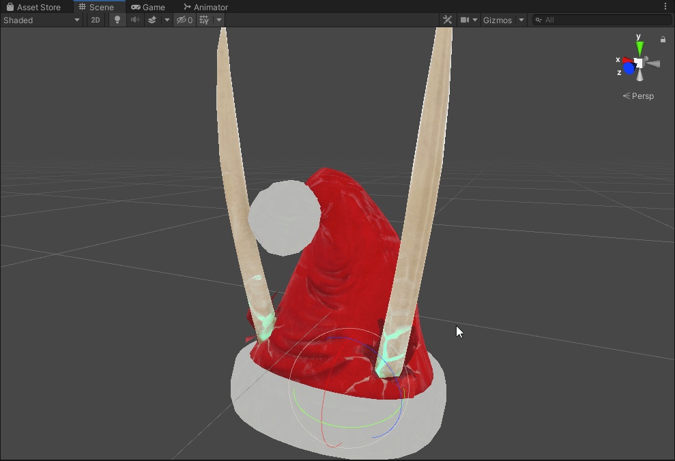675x461 pixels.
Task: Toggle Audio in the Scene view toolbar
Action: point(134,20)
